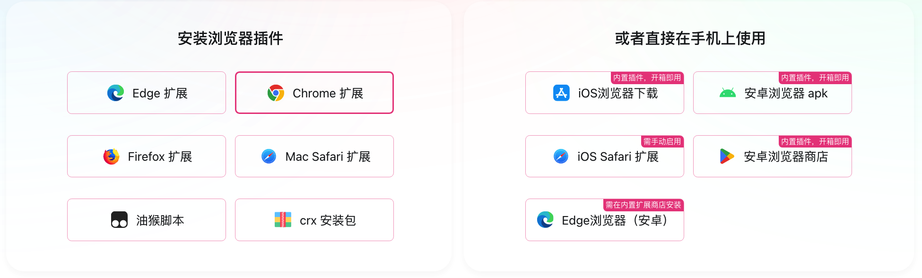This screenshot has height=278, width=922.
Task: Click the crx archive package icon
Action: tap(283, 220)
